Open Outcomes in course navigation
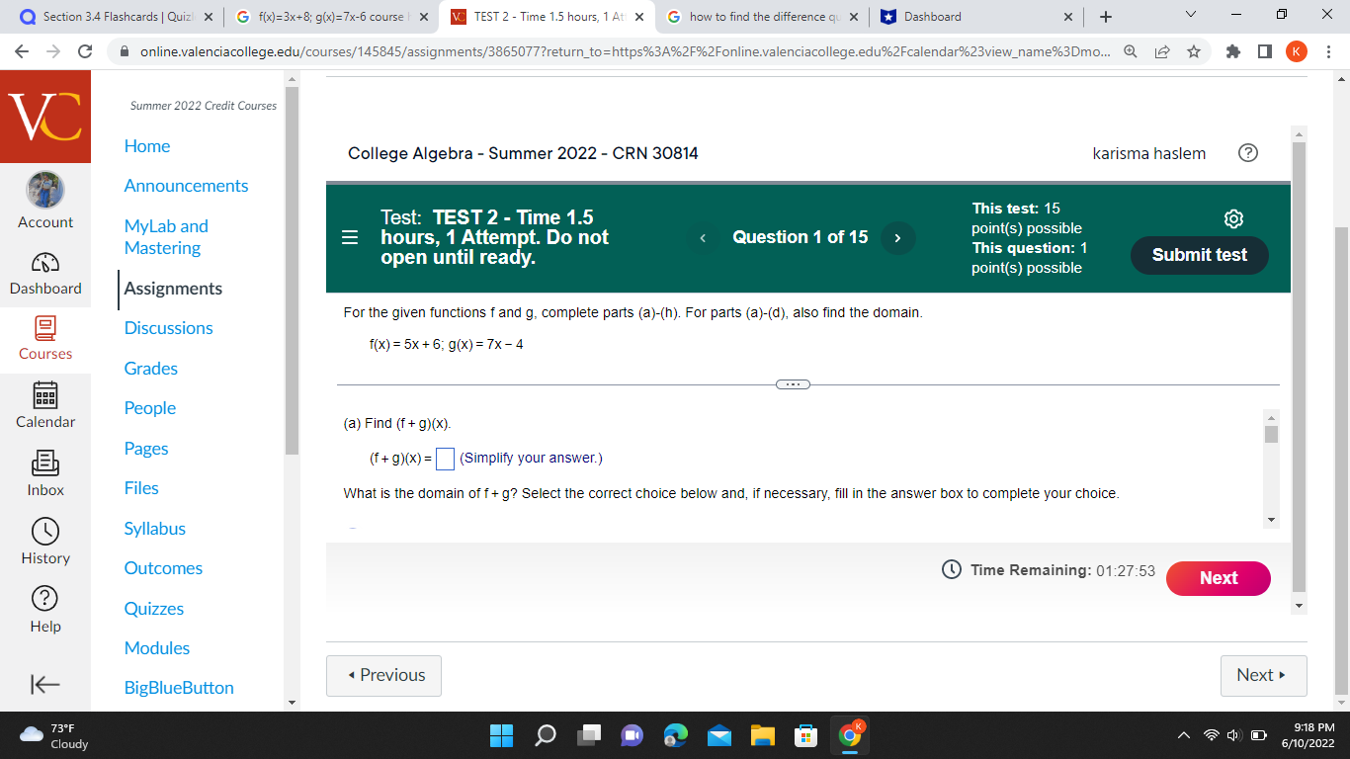Screen dimensions: 1350x759 [163, 568]
